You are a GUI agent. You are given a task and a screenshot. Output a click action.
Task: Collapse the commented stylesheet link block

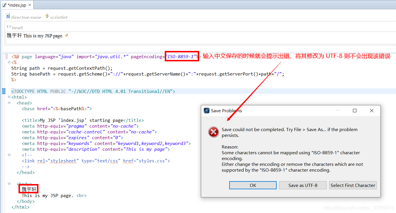(x=9, y=155)
